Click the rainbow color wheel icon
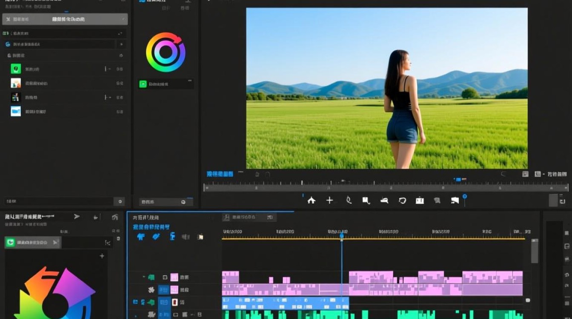572x319 pixels. [166, 52]
